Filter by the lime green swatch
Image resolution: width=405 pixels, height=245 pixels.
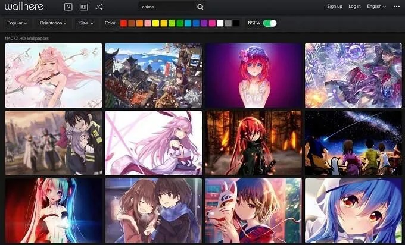click(172, 23)
